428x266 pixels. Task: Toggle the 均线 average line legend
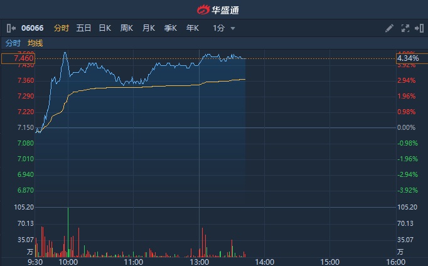tap(35, 43)
